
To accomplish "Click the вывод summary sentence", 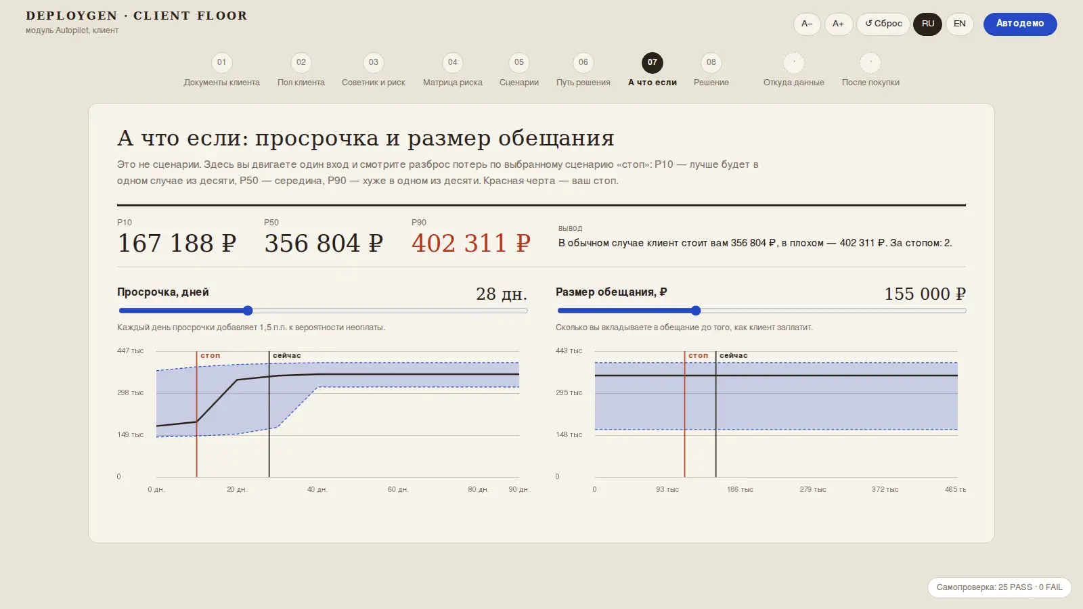I will [755, 243].
